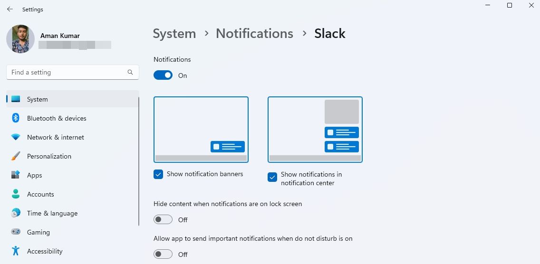This screenshot has height=264, width=540.
Task: Select Apps label in sidebar
Action: (34, 175)
